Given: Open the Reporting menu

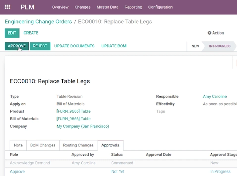Looking at the screenshot, I should [133, 7].
